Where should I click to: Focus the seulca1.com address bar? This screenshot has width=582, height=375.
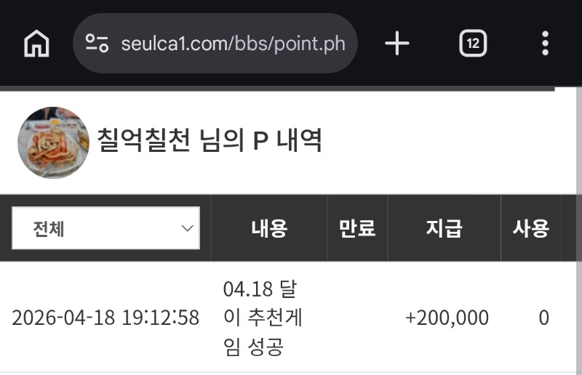pos(233,44)
